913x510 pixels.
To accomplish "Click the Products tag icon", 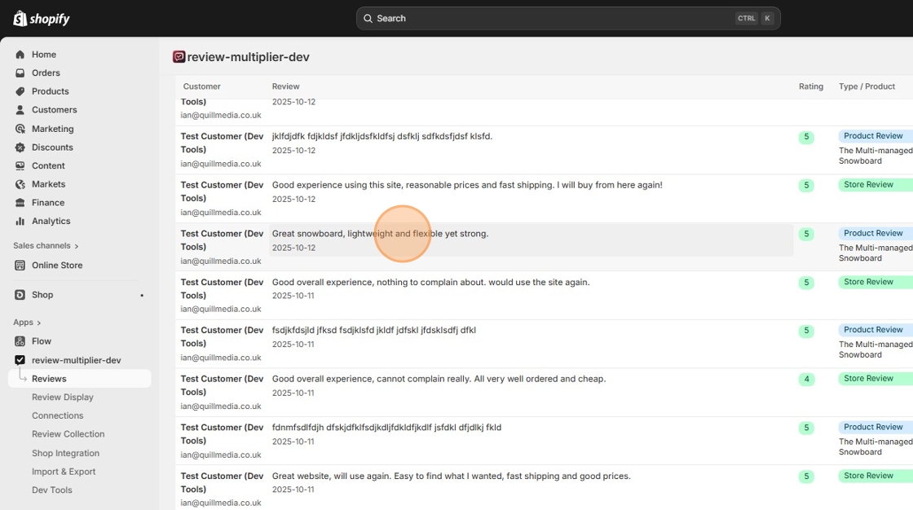I will click(x=20, y=91).
